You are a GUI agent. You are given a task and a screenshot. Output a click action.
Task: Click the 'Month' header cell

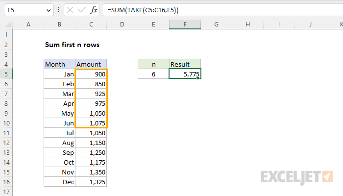point(59,64)
